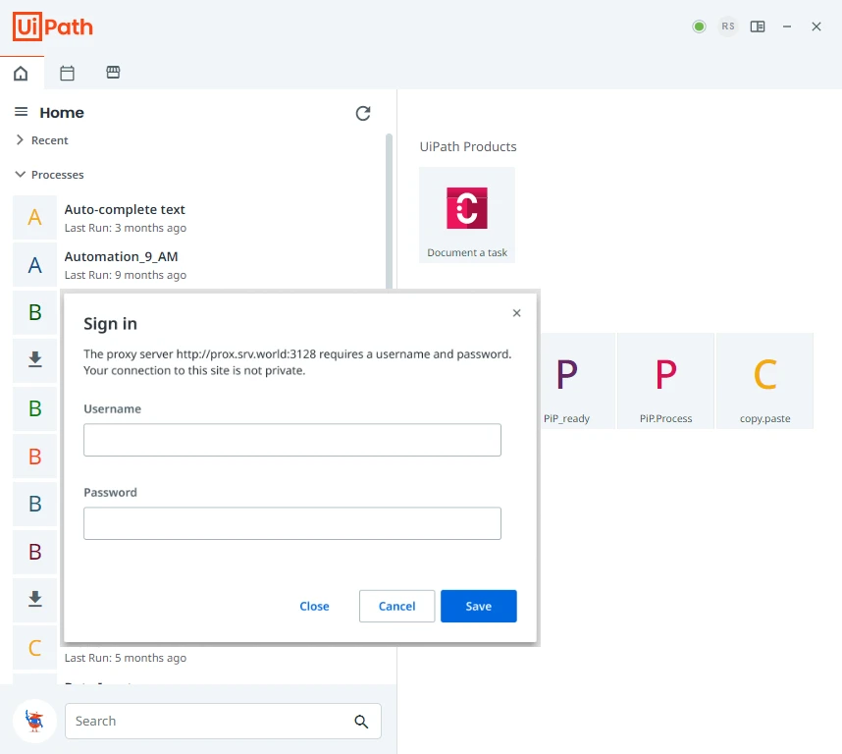Click the hamburger menu next to Home
This screenshot has height=754, width=842.
pos(21,112)
